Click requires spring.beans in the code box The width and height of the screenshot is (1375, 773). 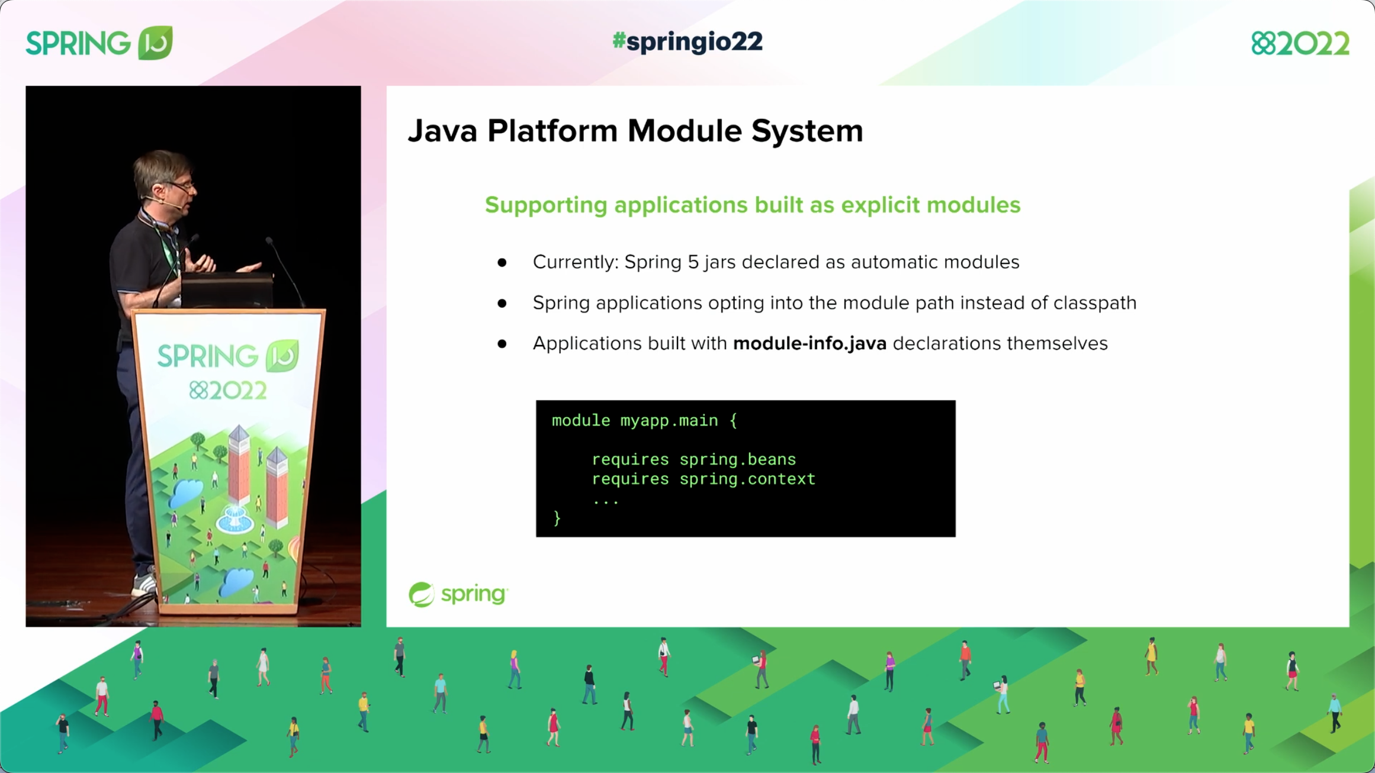[x=693, y=459]
